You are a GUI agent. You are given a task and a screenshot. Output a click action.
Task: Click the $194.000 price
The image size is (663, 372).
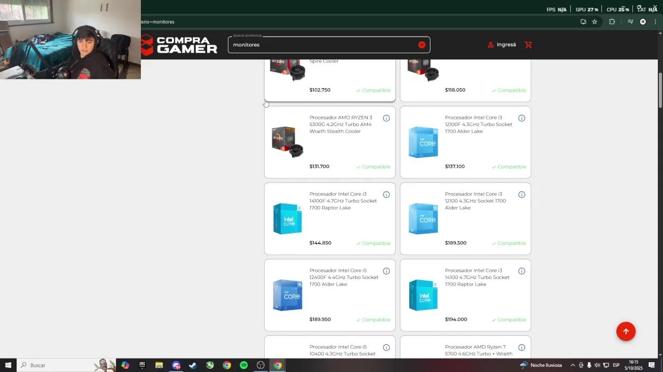(x=456, y=319)
